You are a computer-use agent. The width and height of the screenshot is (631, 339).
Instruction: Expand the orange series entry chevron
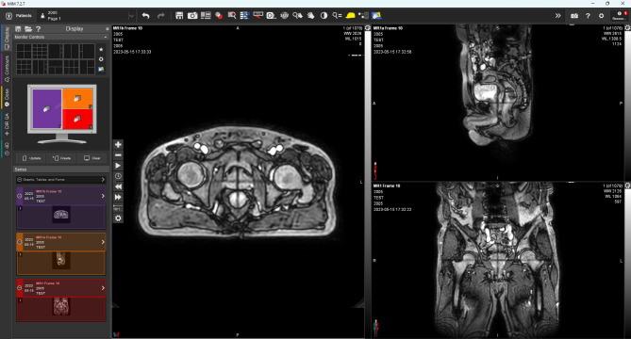click(x=103, y=242)
